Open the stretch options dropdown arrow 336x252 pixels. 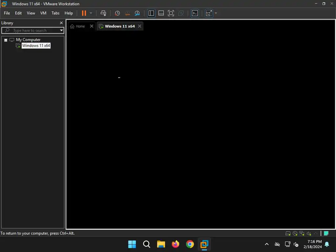pos(216,13)
